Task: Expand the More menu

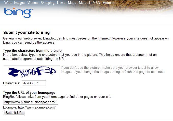Action: click(x=83, y=3)
